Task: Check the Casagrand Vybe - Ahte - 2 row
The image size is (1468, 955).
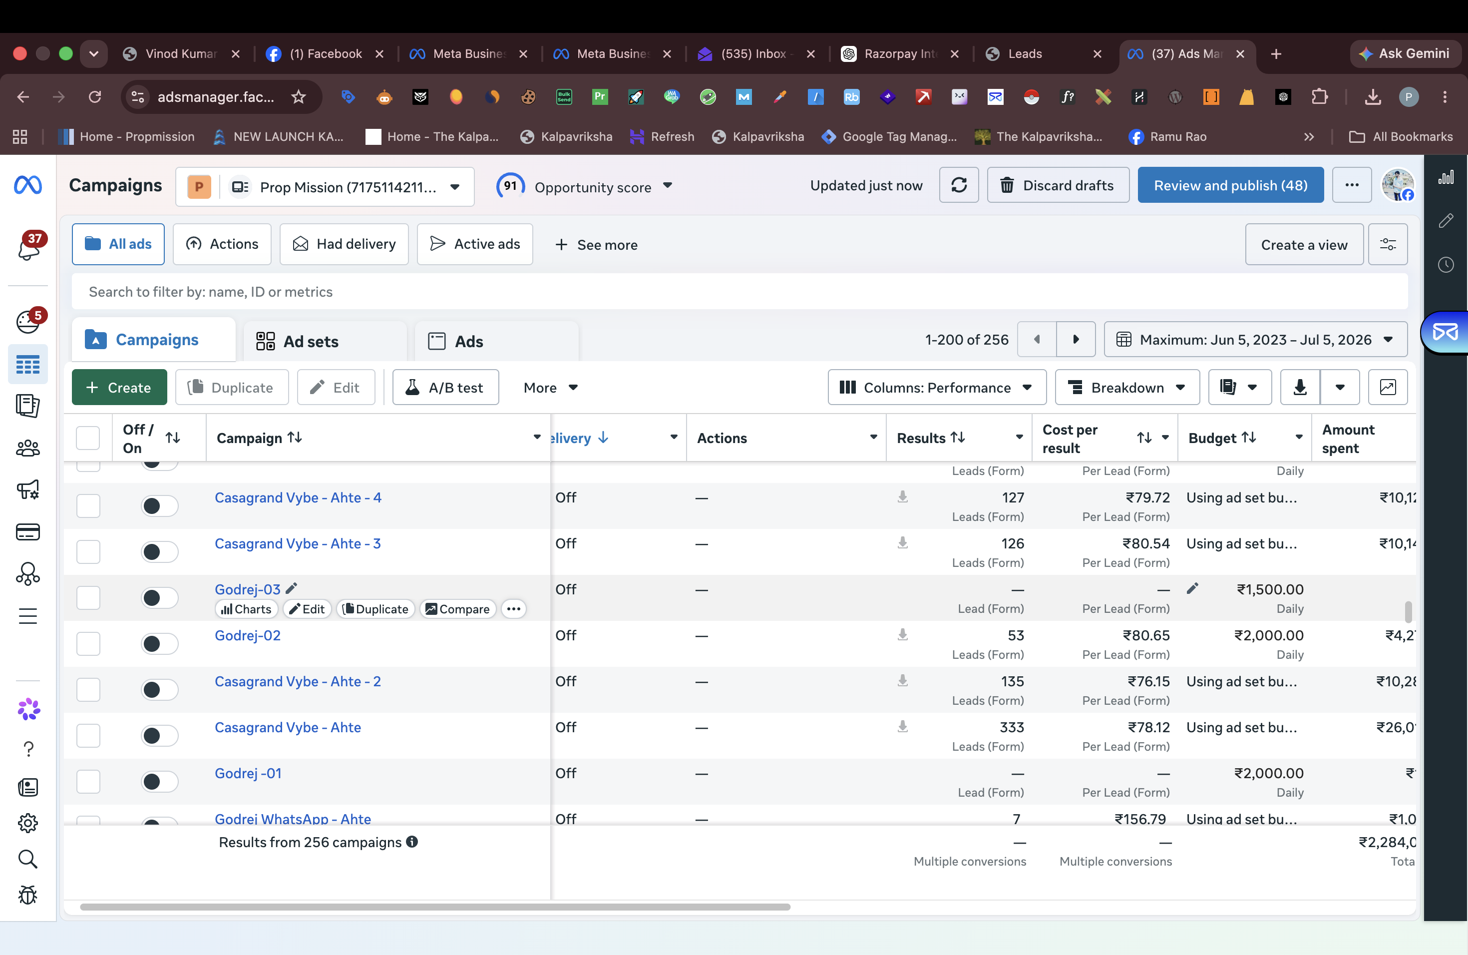Action: pyautogui.click(x=87, y=689)
